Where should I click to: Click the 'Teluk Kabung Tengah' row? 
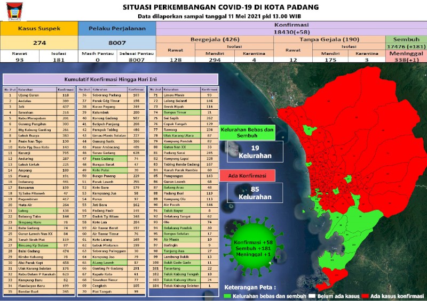click(x=184, y=274)
